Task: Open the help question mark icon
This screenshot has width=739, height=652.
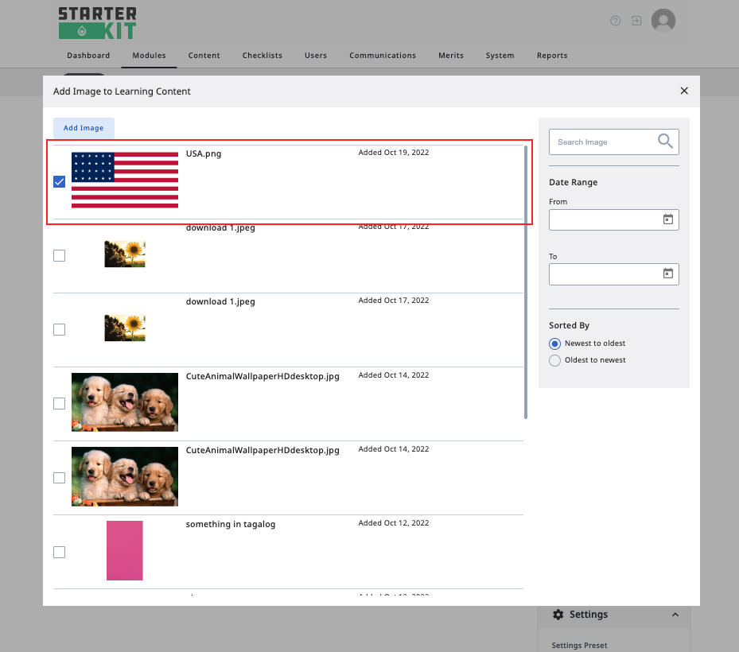Action: click(615, 21)
